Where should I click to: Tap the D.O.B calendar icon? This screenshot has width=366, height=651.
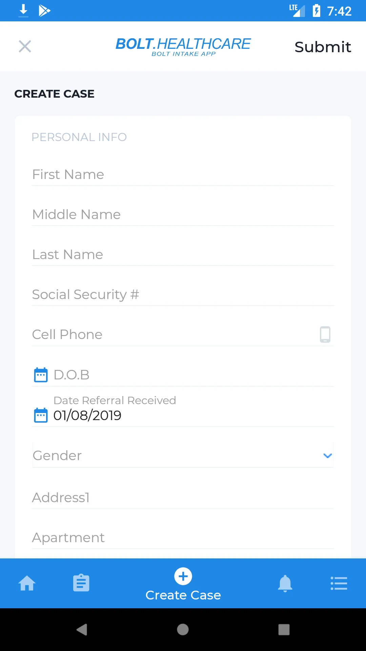coord(41,375)
